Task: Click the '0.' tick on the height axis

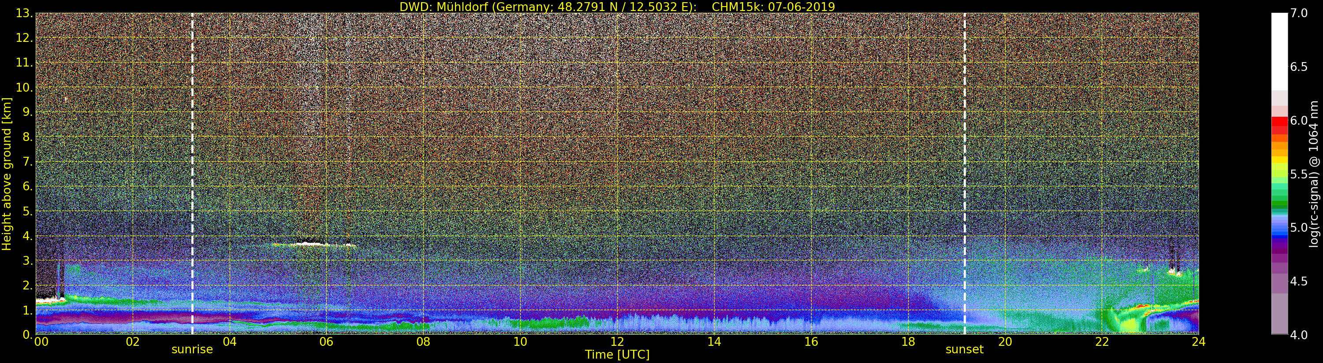Action: click(28, 335)
